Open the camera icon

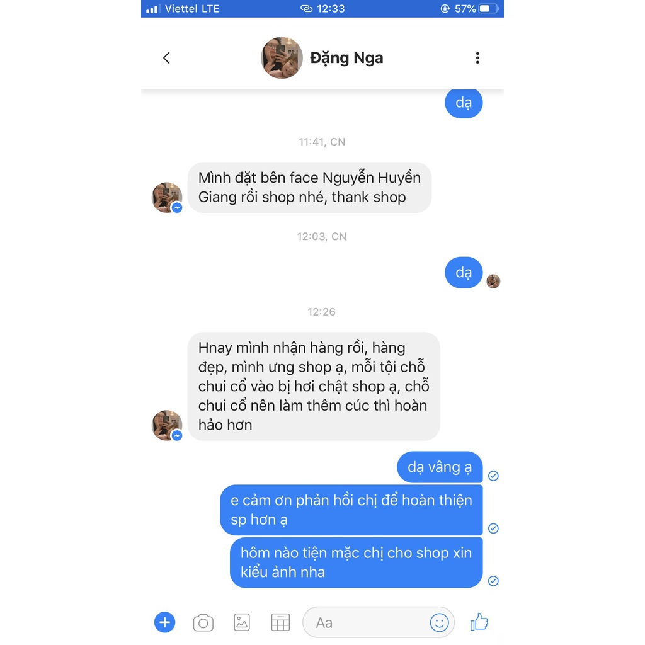click(203, 622)
